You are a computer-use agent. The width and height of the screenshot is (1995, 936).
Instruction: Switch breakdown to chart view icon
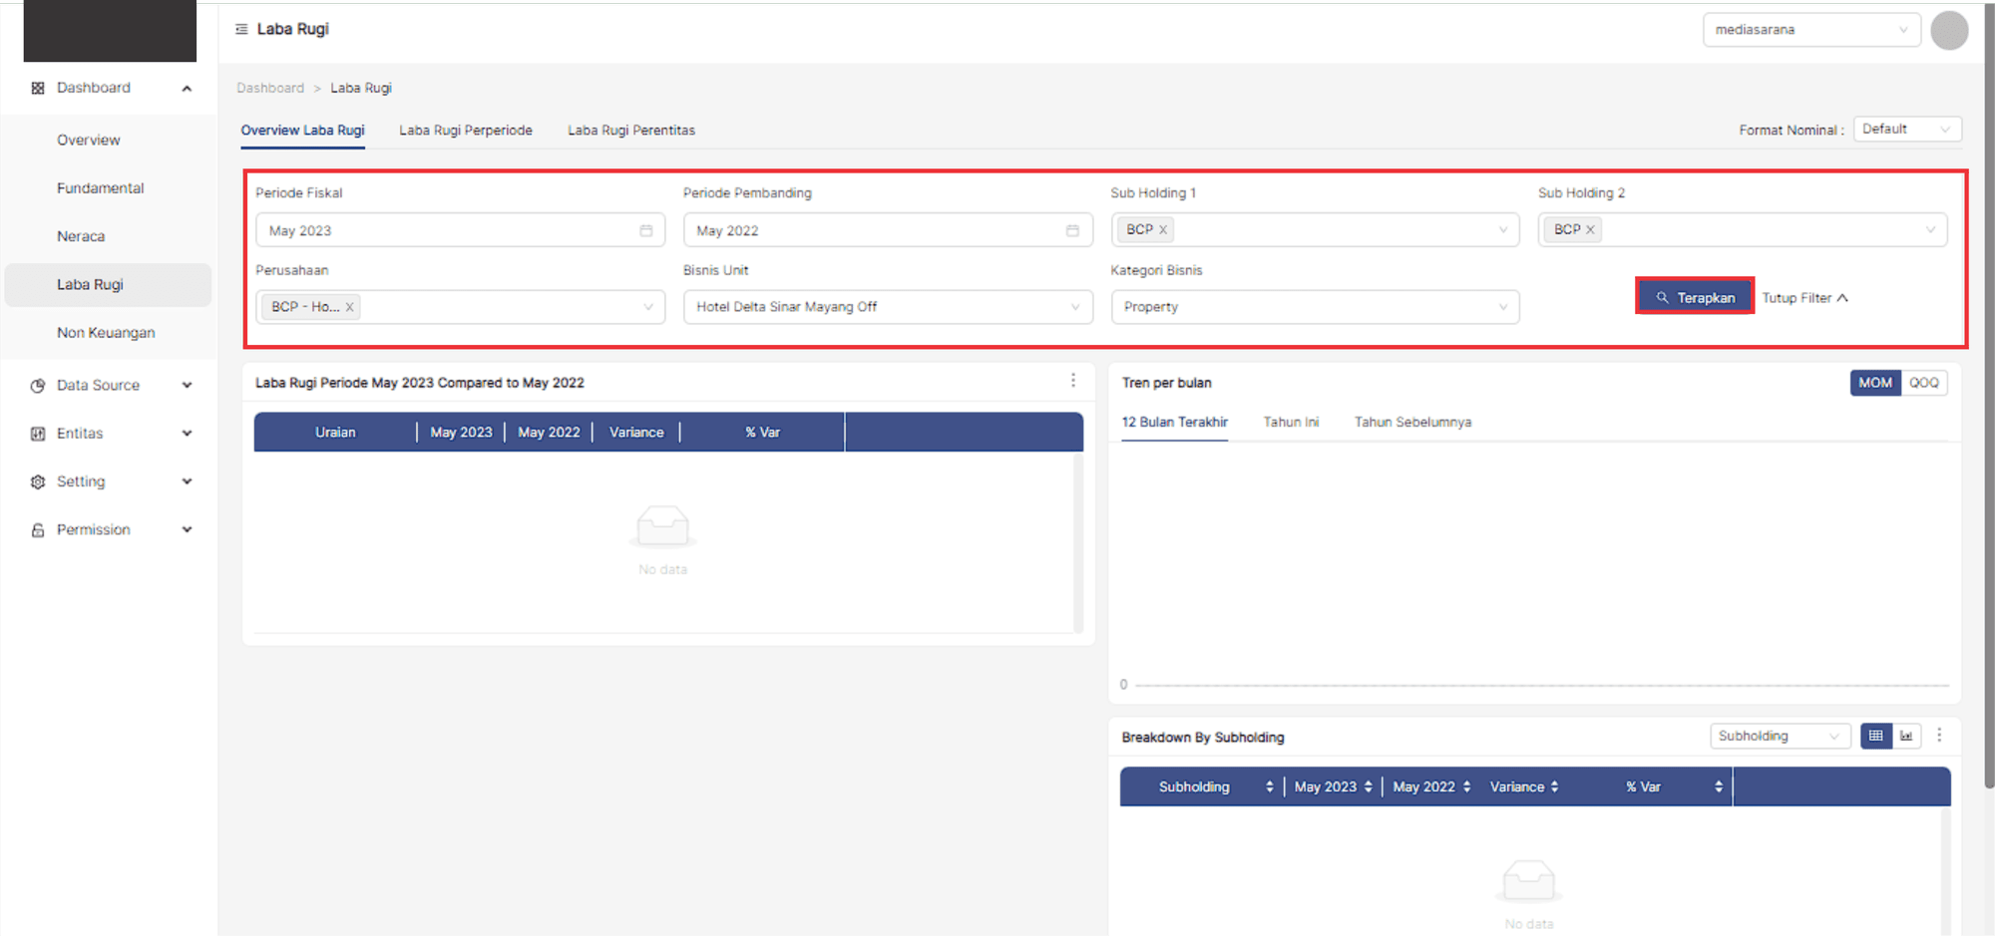point(1906,736)
